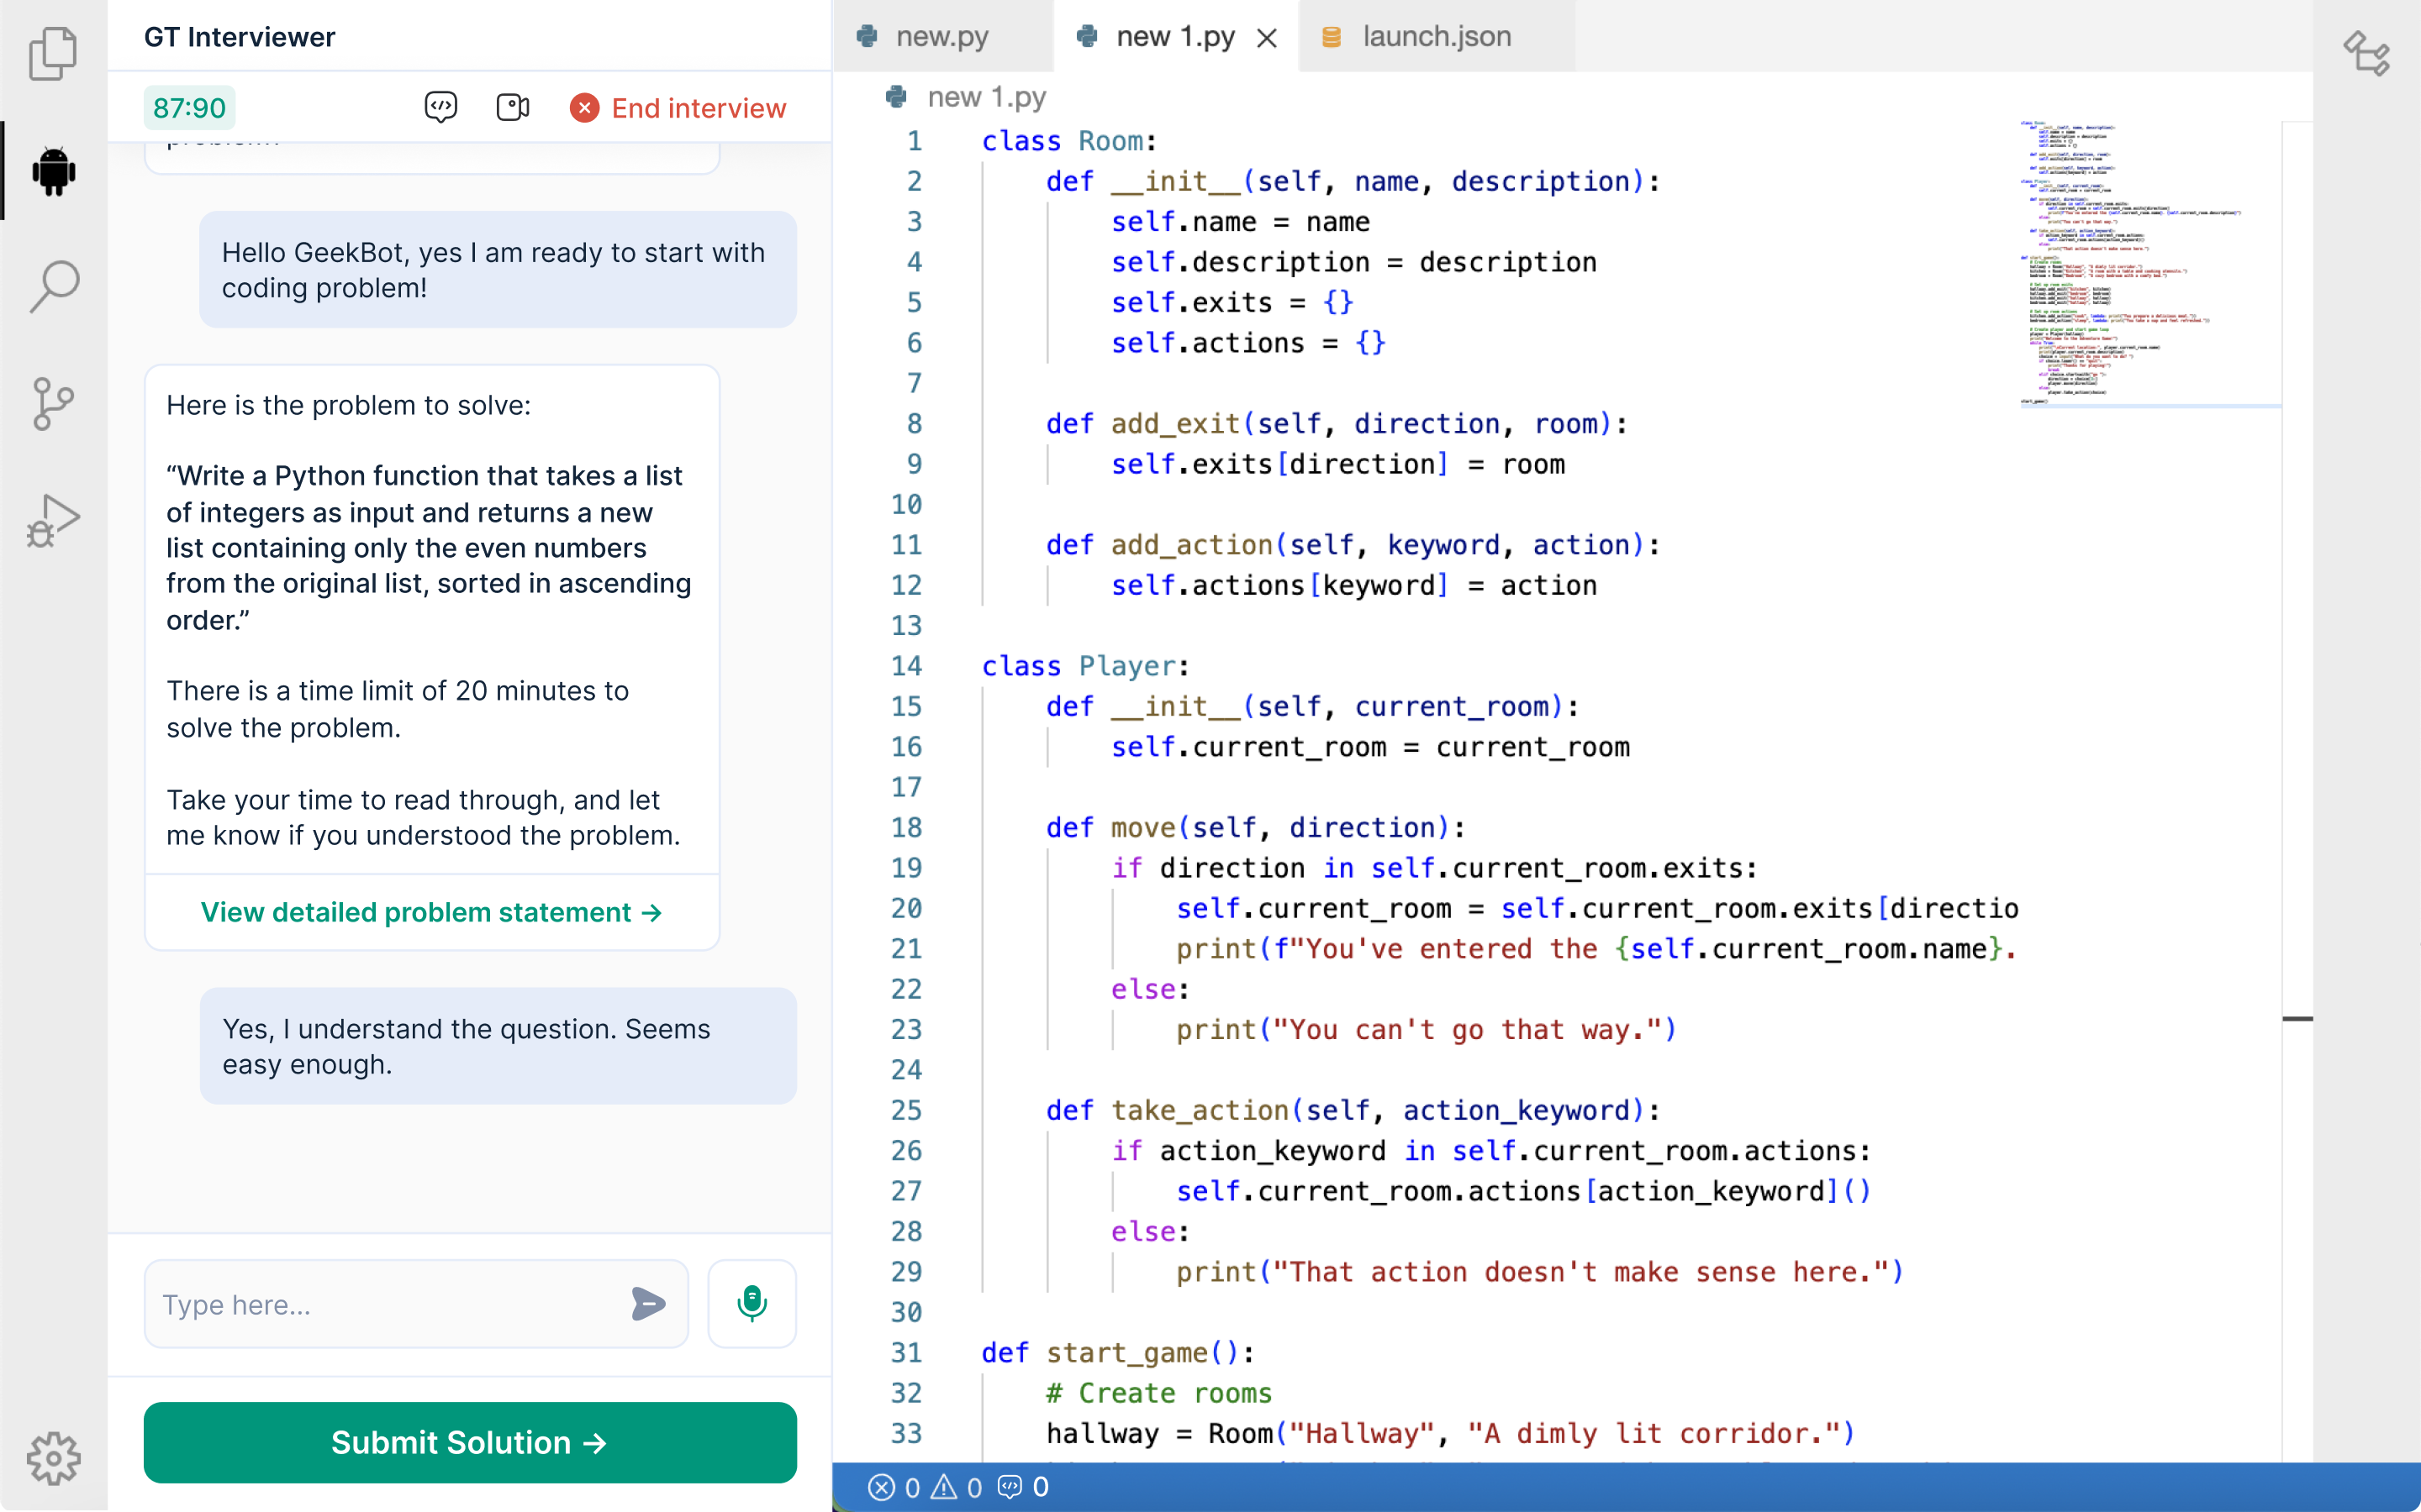Open Run and Debug icon
Image resolution: width=2421 pixels, height=1512 pixels.
click(x=53, y=520)
